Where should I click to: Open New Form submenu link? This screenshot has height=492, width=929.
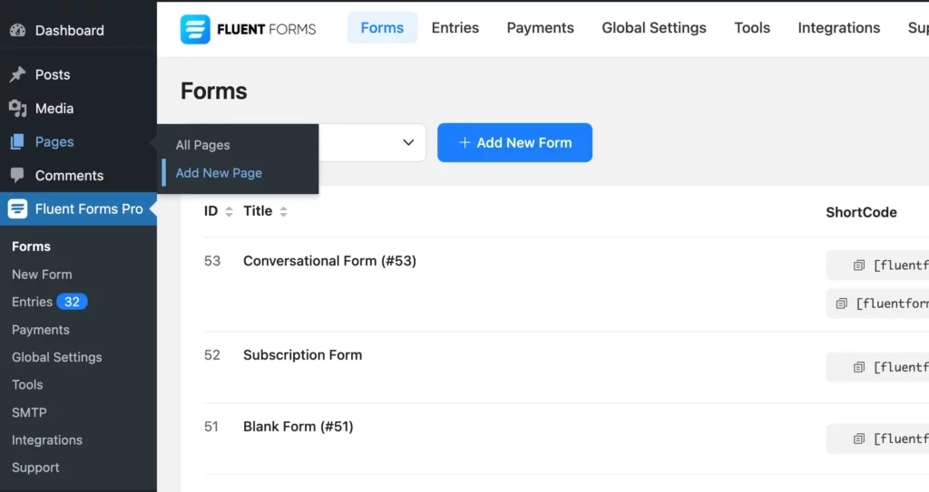click(42, 275)
